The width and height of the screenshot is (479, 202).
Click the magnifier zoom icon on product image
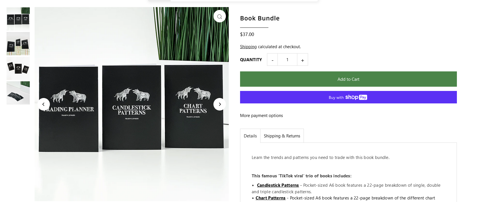pos(220,16)
